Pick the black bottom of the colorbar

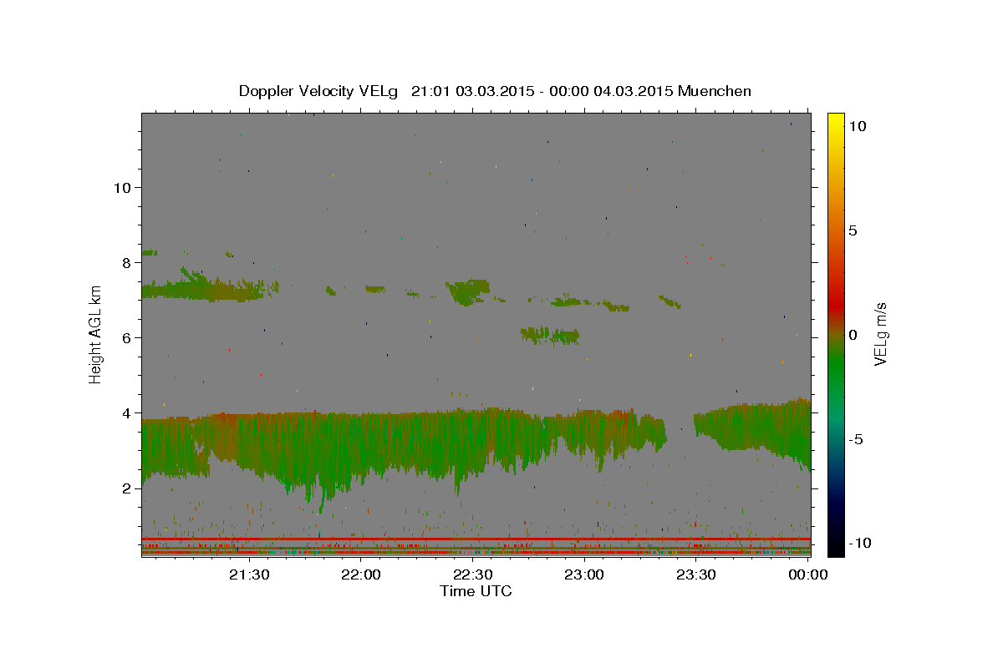click(x=835, y=549)
